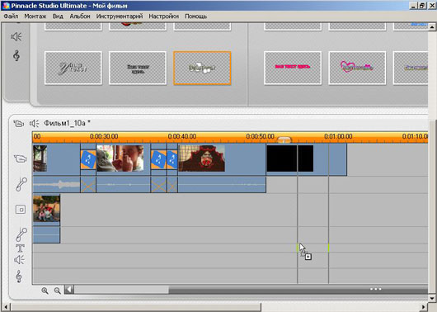
Task: Open music album tab treble clef icon
Action: tap(16, 55)
